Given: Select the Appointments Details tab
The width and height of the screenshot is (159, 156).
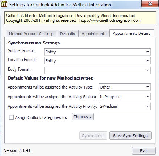Looking at the screenshot, I should click(x=132, y=33).
